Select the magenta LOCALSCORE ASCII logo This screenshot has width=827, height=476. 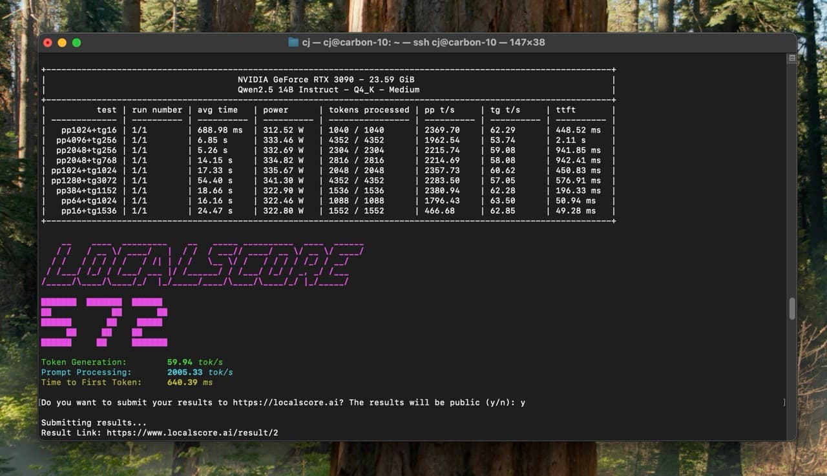point(204,264)
